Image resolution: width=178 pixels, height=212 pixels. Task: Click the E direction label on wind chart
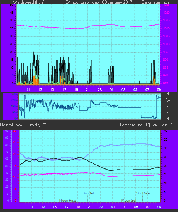[167, 112]
